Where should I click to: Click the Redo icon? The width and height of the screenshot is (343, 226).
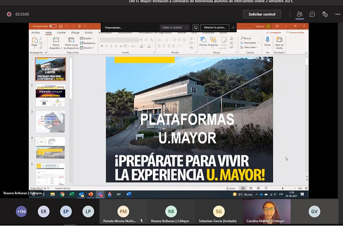pos(73,26)
